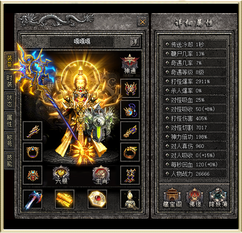Select the axe weapon slot
The height and width of the screenshot is (233, 242).
coord(33,199)
